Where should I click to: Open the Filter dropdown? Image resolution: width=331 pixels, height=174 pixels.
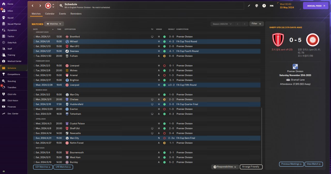(257, 24)
